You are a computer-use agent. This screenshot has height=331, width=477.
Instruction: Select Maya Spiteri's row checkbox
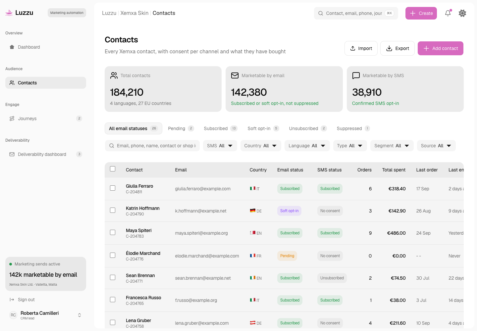113,232
